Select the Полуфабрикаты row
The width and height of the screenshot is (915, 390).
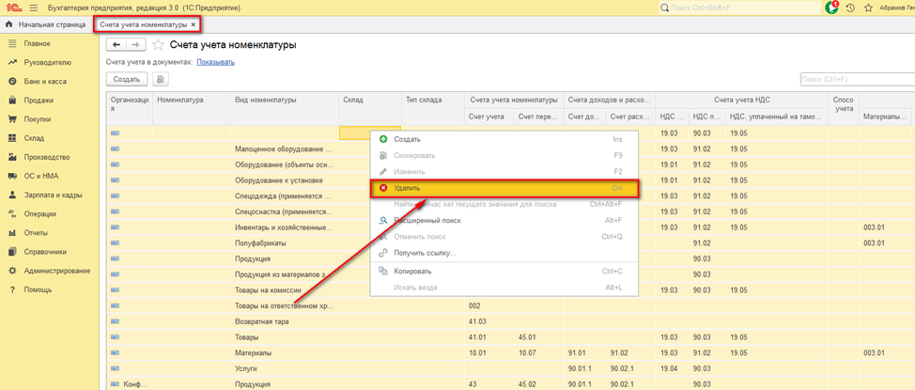coord(260,242)
